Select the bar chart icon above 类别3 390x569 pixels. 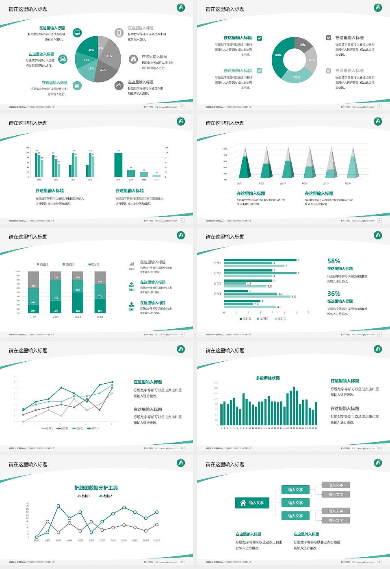tap(132, 264)
